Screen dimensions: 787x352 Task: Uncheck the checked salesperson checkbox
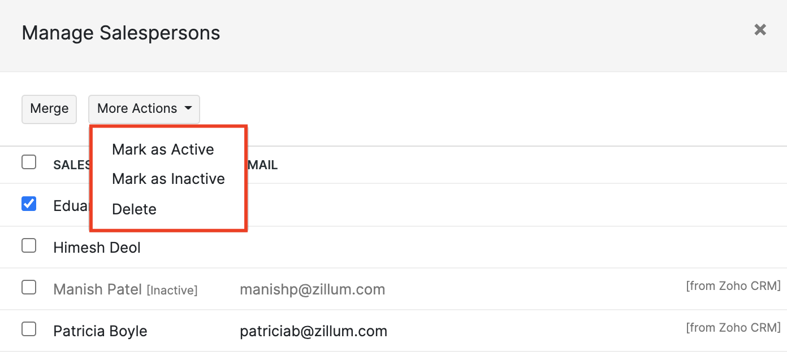pos(29,204)
